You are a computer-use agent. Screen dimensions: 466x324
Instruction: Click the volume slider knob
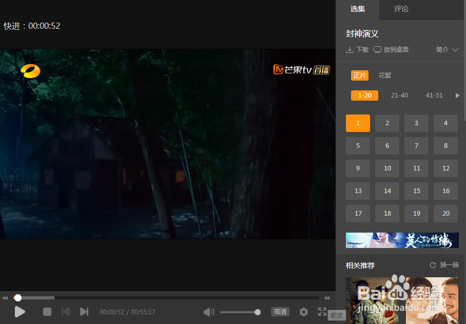(x=258, y=312)
